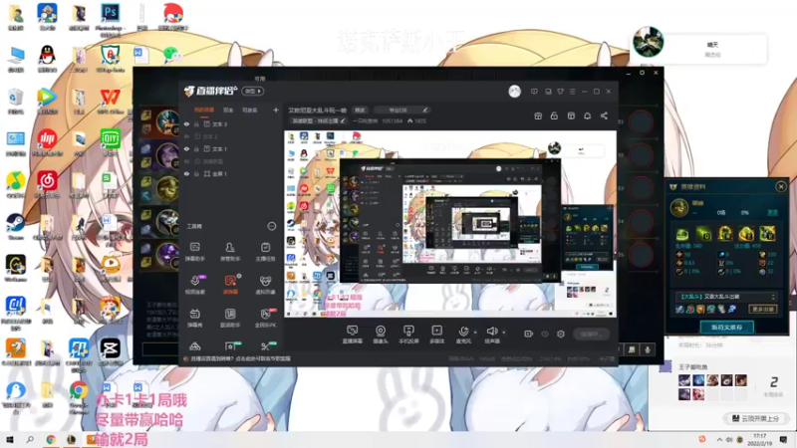Open the message icon beside the avatar
The image size is (797, 448).
point(534,92)
